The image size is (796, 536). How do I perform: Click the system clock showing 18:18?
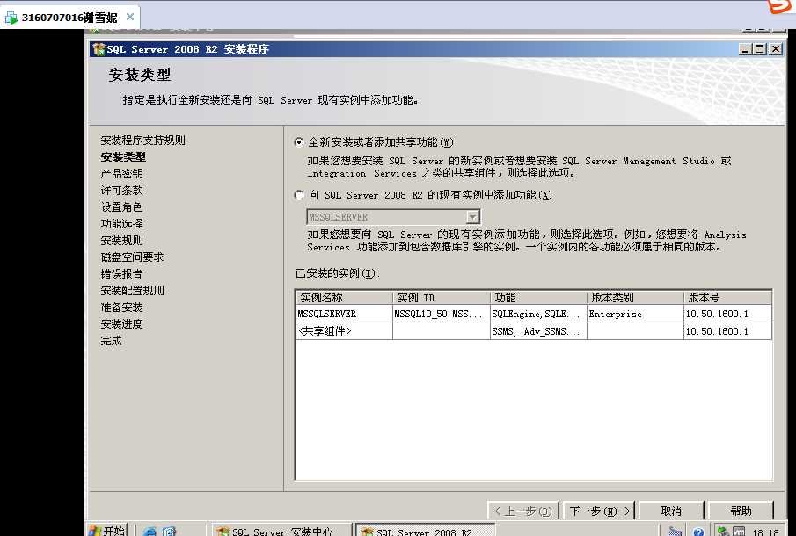[765, 532]
